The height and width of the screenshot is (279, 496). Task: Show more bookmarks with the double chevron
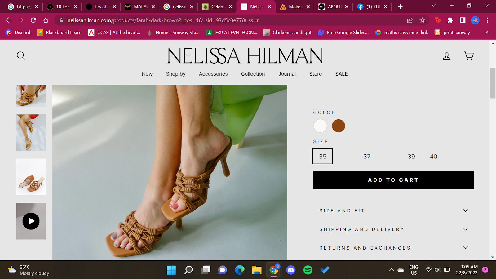(487, 33)
